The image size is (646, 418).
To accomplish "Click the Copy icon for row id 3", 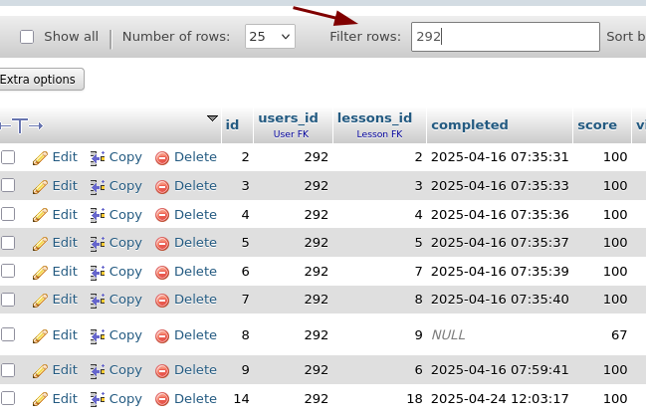I will 98,187.
